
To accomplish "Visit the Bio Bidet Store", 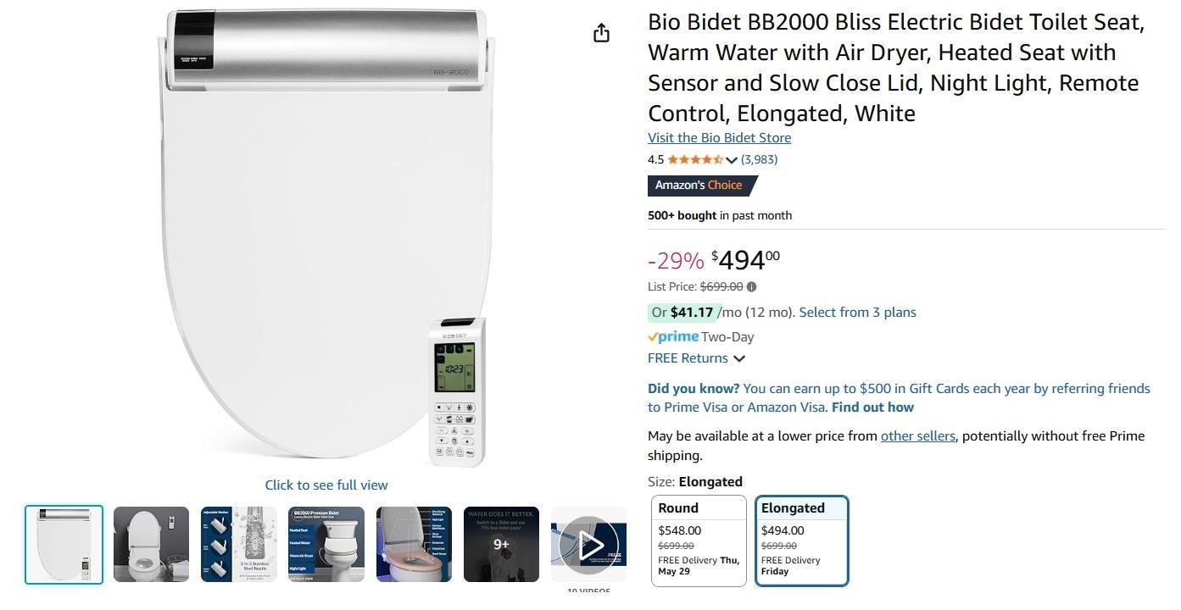I will coord(719,138).
